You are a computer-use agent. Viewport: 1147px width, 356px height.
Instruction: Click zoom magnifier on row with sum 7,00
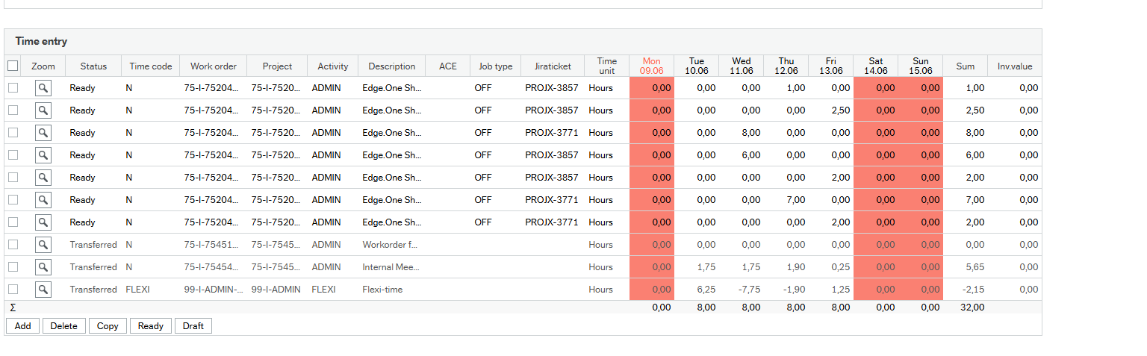point(43,200)
